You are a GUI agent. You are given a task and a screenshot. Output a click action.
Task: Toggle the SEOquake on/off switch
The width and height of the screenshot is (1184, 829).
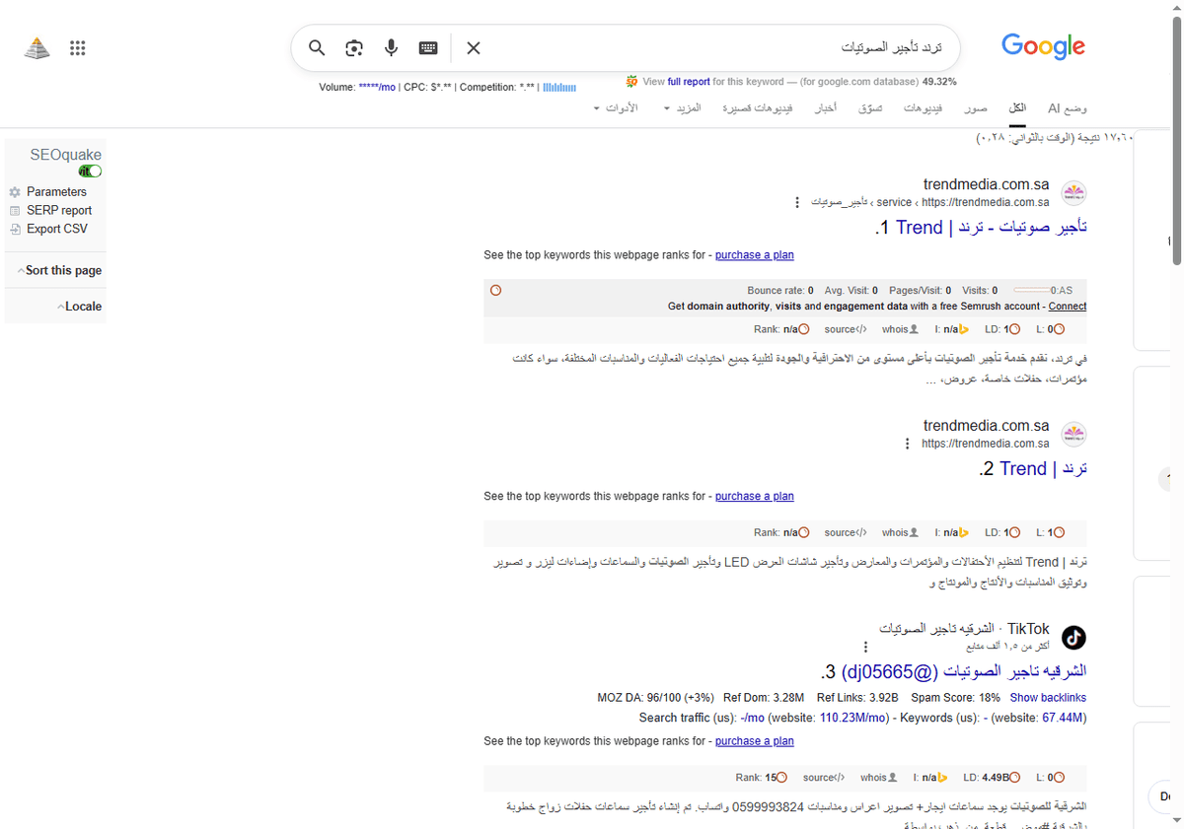[90, 170]
